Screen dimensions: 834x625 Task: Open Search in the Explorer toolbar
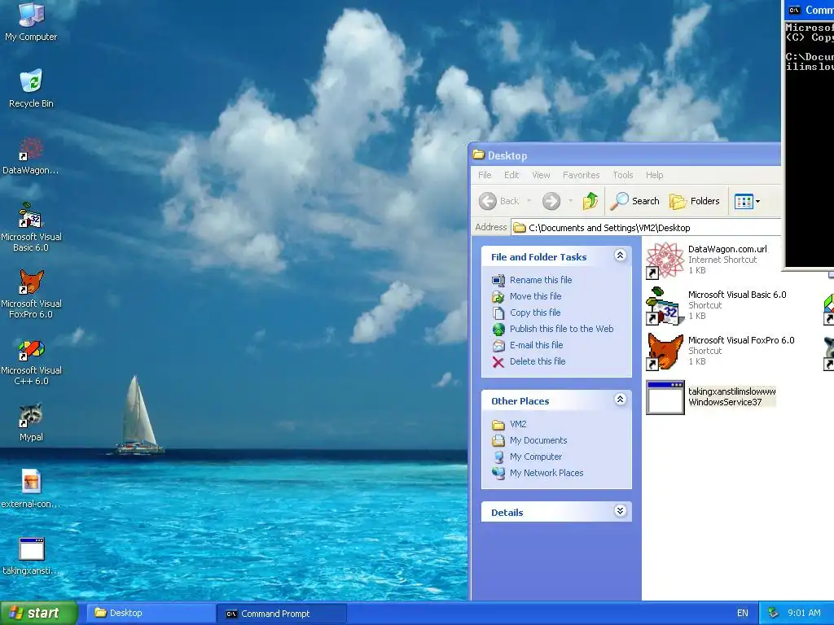pyautogui.click(x=635, y=201)
